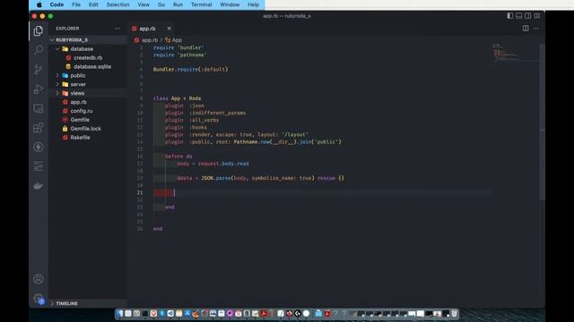Expand the server folder
Viewport: 574px width, 322px height.
point(57,84)
